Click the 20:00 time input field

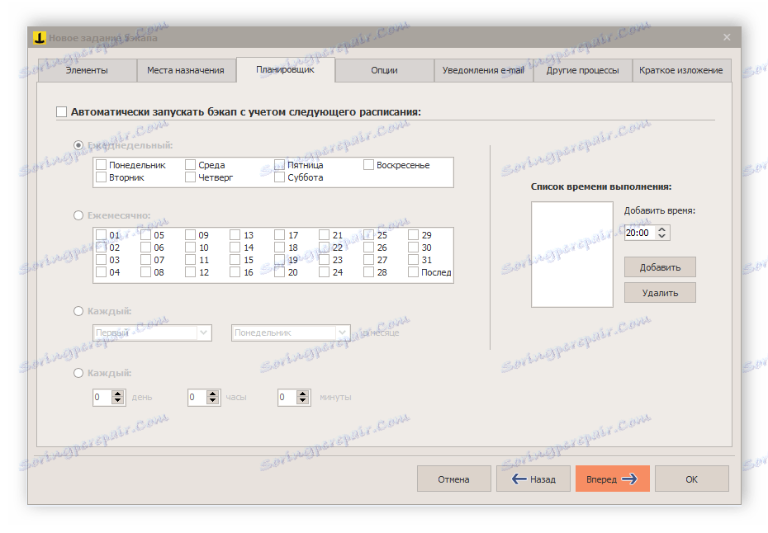pos(640,233)
